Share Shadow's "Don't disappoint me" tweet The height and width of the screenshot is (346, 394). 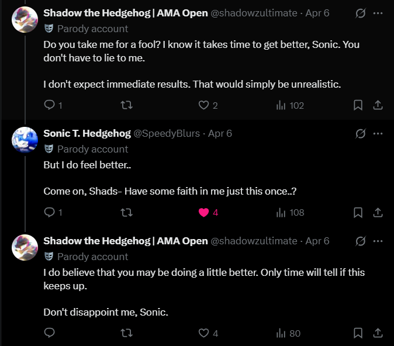click(x=378, y=333)
